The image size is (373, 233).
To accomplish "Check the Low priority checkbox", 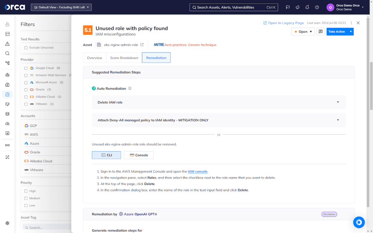I will click(x=26, y=206).
